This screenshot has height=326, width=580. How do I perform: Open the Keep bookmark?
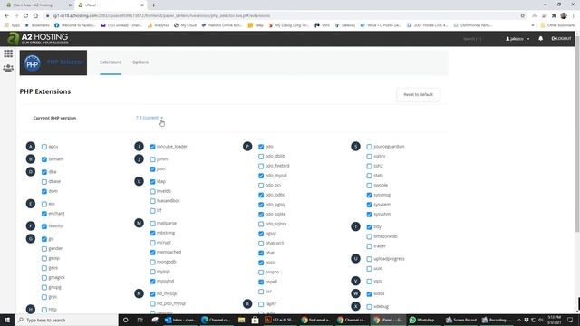pyautogui.click(x=256, y=25)
